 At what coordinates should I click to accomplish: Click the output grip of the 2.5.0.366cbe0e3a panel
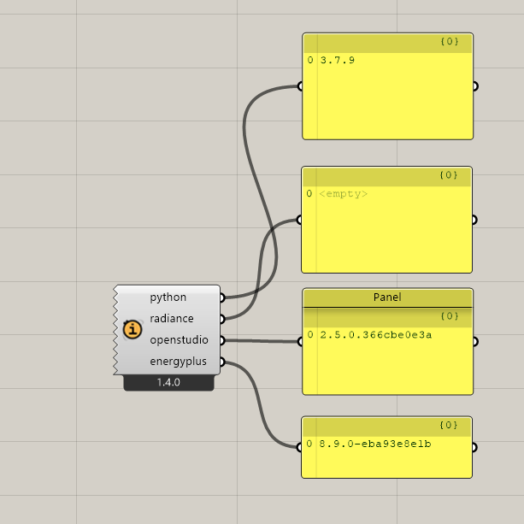coord(474,341)
